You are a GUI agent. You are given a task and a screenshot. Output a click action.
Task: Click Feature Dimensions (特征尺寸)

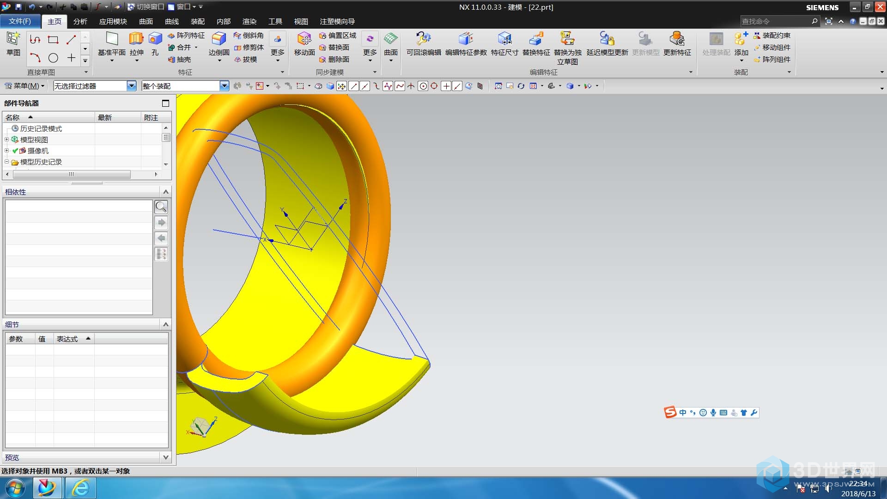coord(504,44)
